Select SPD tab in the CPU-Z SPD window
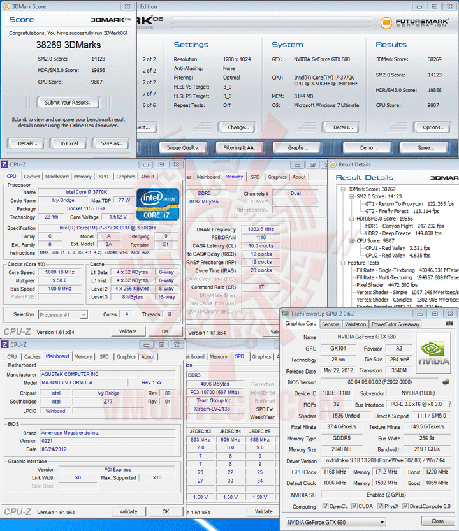459x531 pixels. point(240,356)
